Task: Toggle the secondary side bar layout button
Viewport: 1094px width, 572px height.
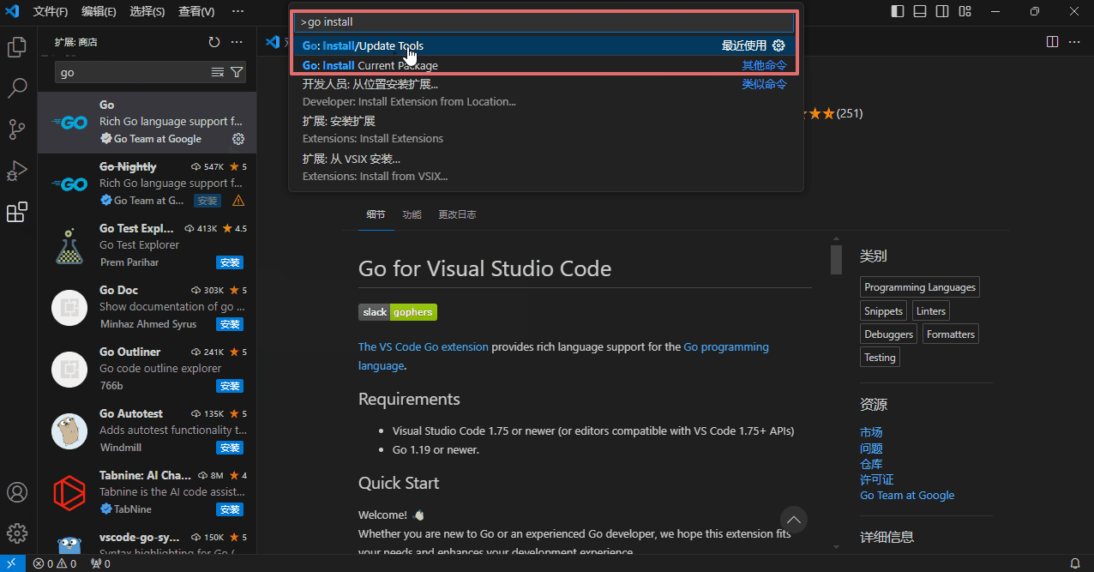Action: (942, 12)
